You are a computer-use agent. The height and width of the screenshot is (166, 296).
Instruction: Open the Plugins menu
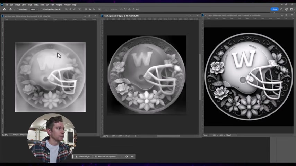(59, 4)
